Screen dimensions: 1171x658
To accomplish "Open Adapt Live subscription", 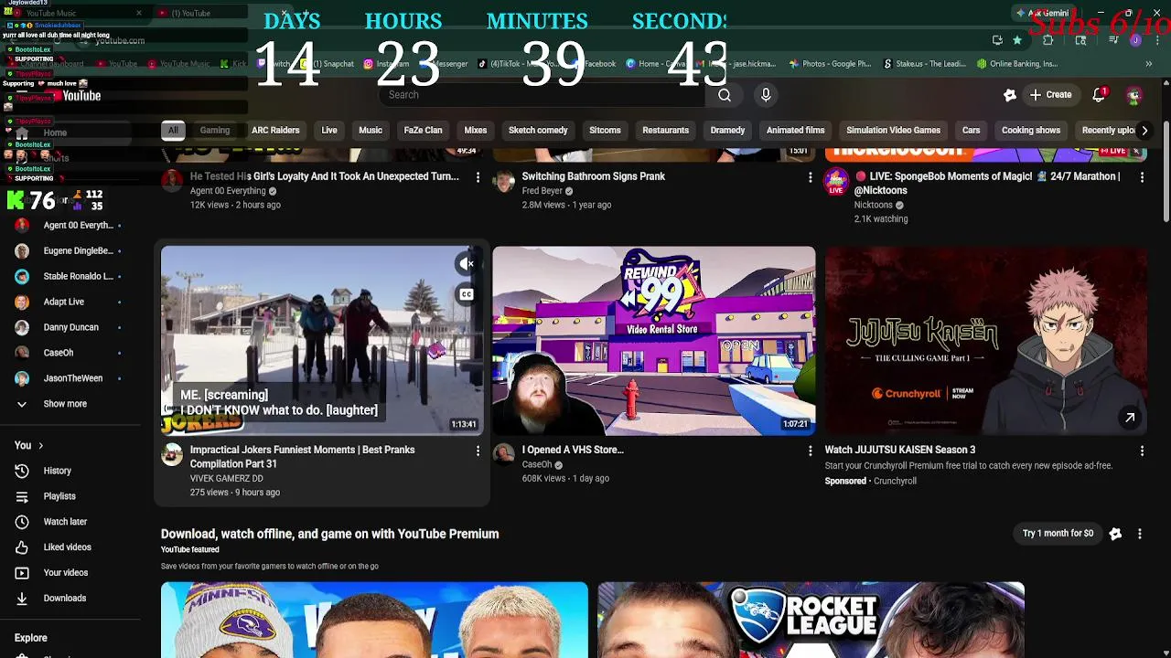I will [x=70, y=302].
